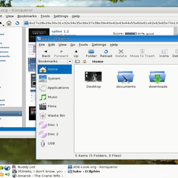Switch to luke - D3lphin taskbar entry

84,171
